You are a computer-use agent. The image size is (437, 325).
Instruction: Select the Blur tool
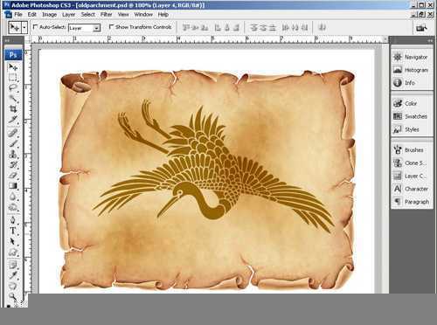(x=13, y=197)
